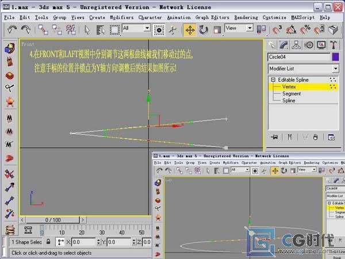Open 'All' selection filter dropdown, main window
The width and height of the screenshot is (345, 259).
147,28
